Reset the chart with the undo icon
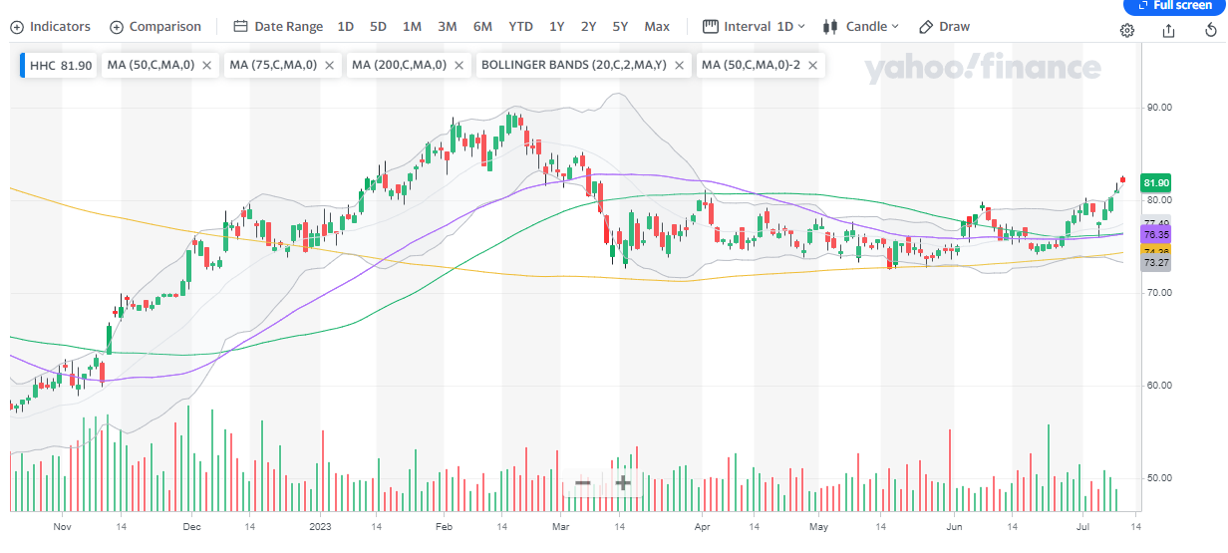 [1210, 30]
